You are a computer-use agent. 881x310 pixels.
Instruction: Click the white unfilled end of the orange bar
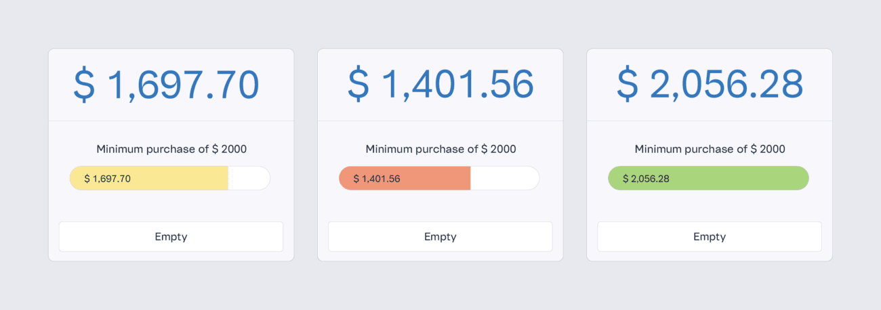click(x=504, y=178)
